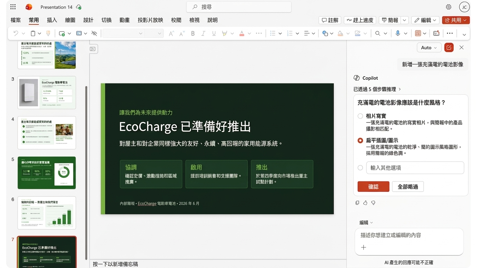Viewport: 477px width, 268px height.
Task: Undo the last action
Action: click(16, 33)
